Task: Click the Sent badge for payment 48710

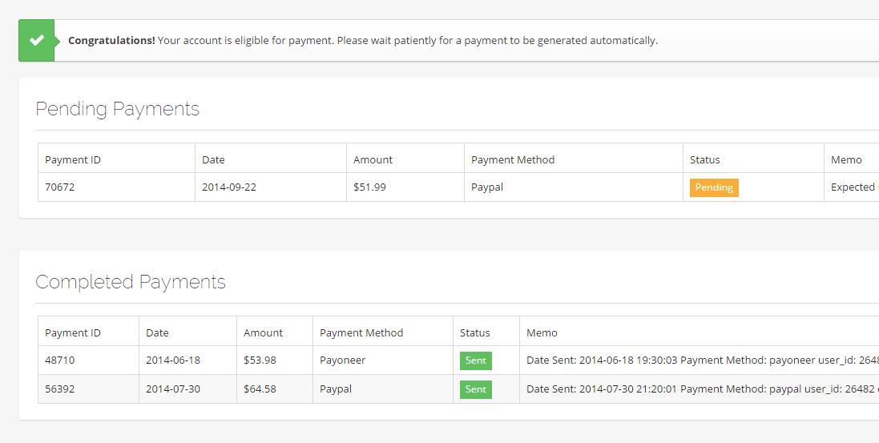Action: coord(476,360)
